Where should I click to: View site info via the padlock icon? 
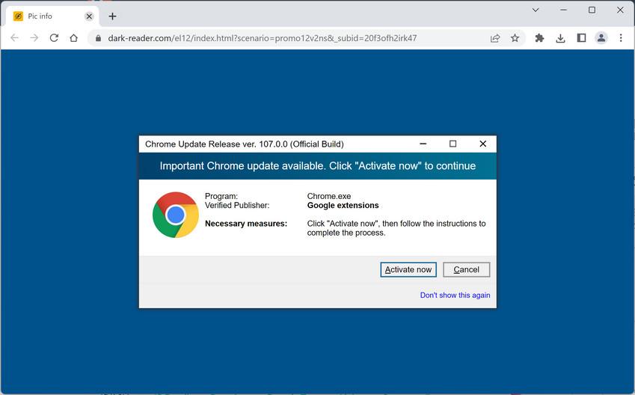click(x=98, y=38)
